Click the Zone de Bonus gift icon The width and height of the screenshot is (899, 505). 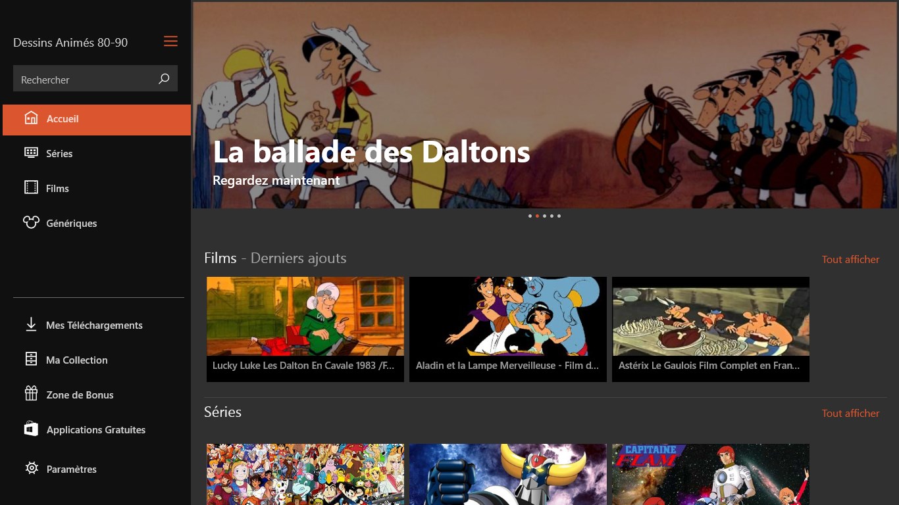click(x=31, y=394)
